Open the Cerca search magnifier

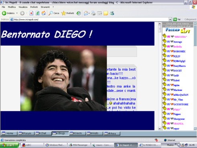[54, 13]
